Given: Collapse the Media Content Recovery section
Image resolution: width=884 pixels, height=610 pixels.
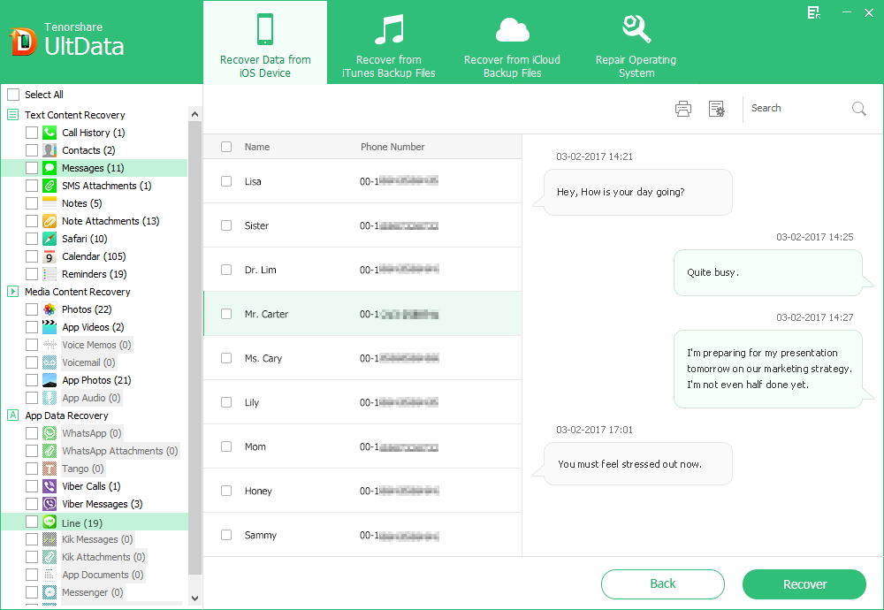Looking at the screenshot, I should 12,292.
